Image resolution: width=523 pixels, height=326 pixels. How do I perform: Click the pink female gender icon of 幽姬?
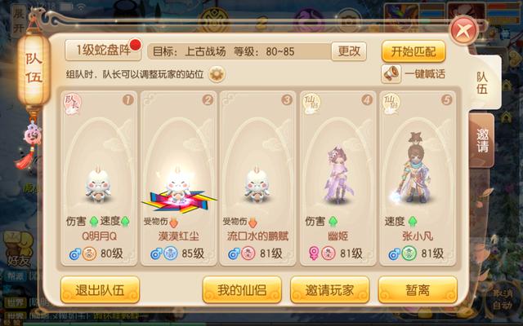click(x=314, y=253)
